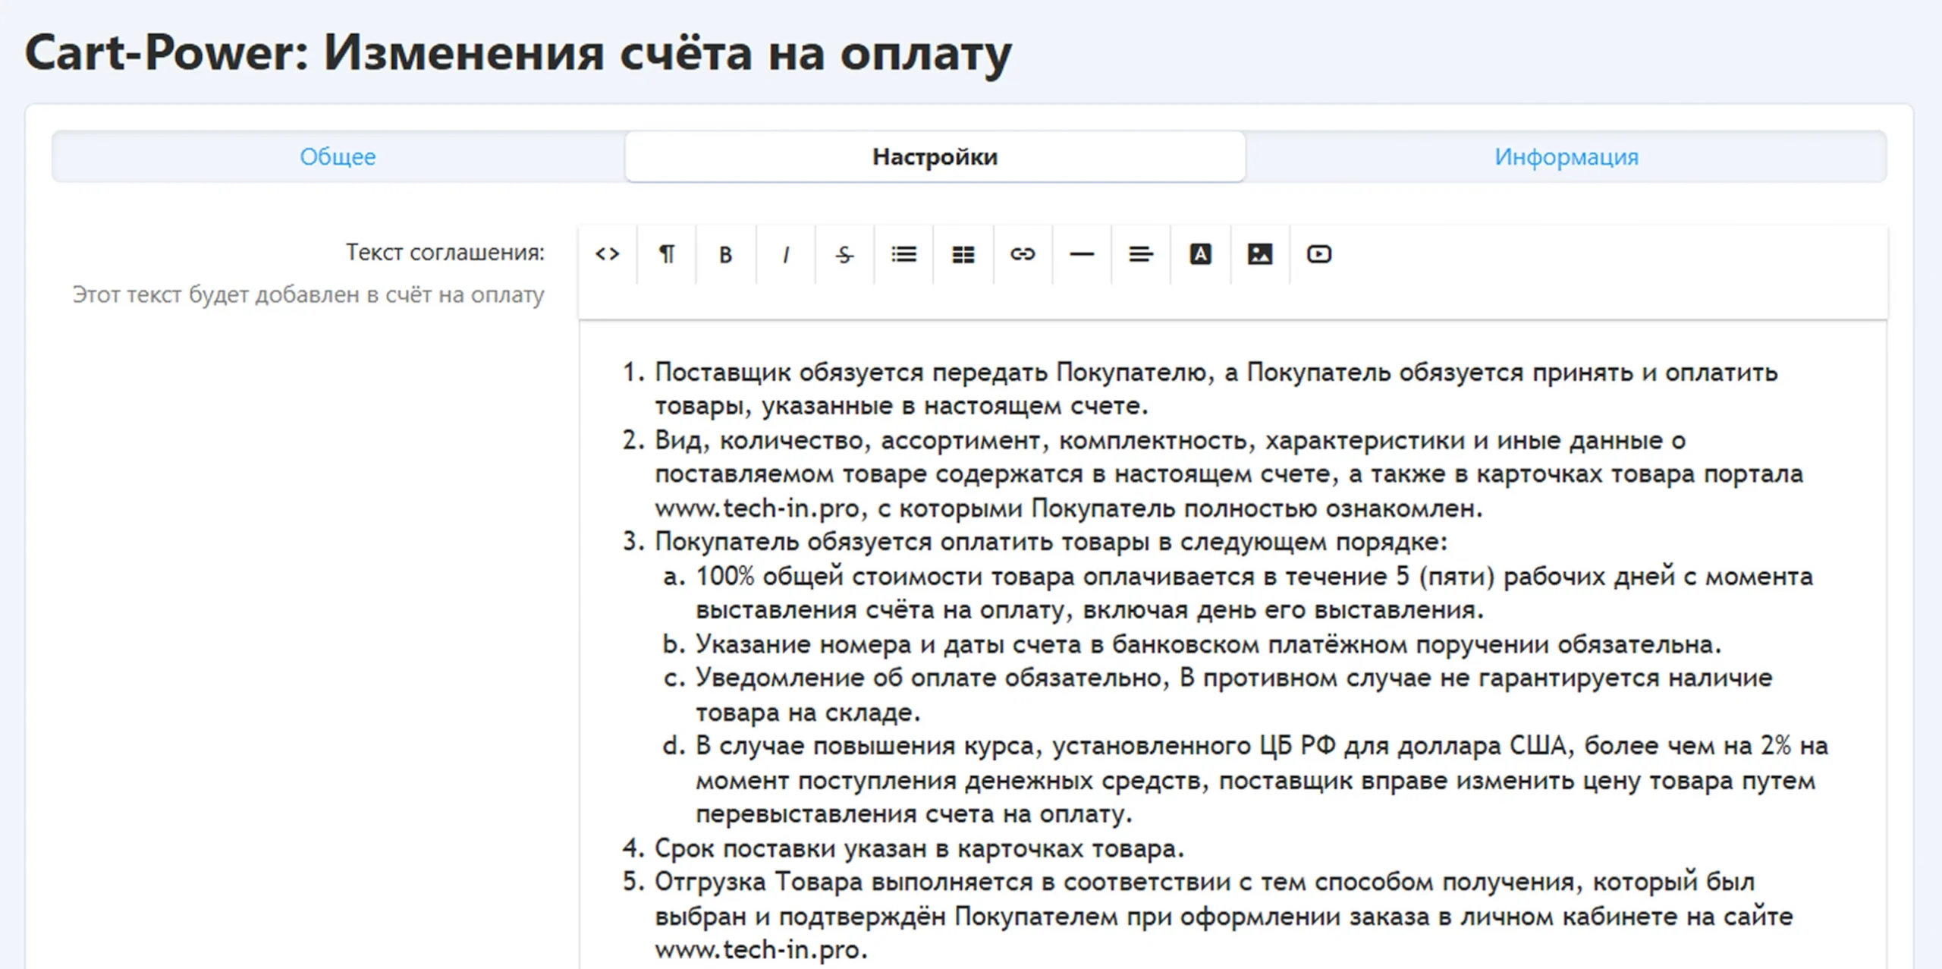
Task: Insert a table using the table icon
Action: click(x=963, y=254)
